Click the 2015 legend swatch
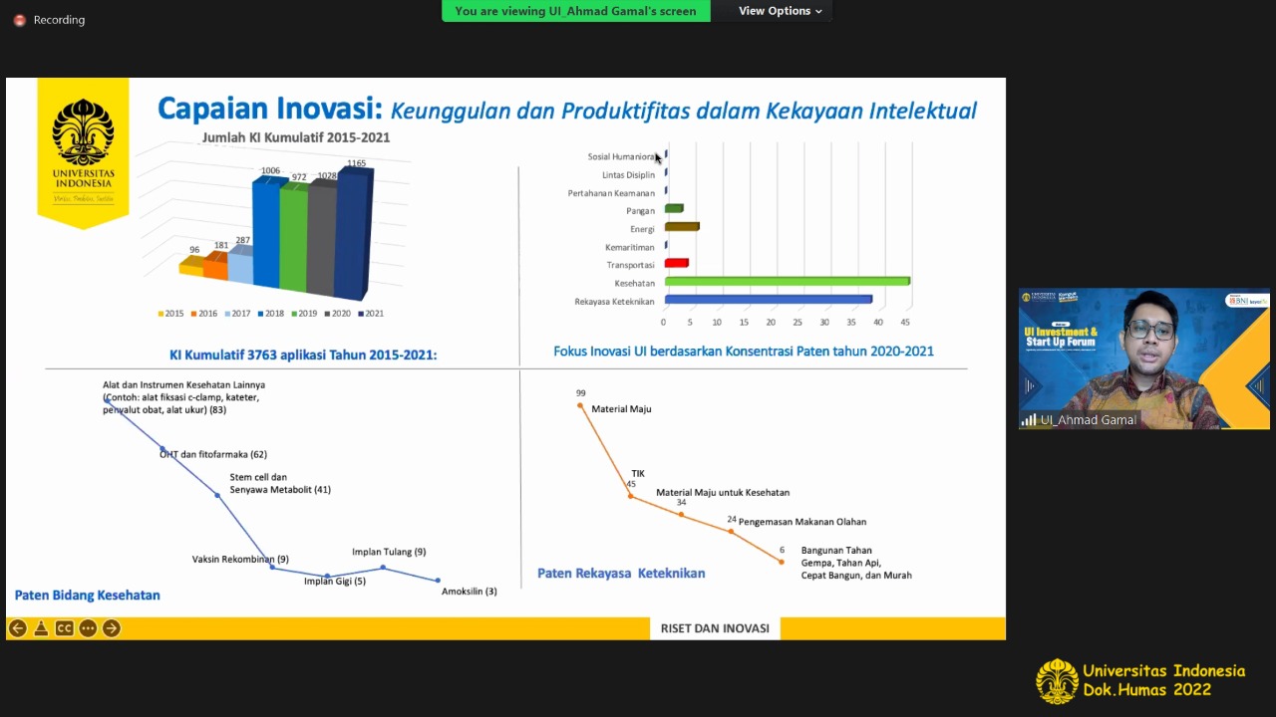This screenshot has width=1276, height=717. tap(160, 314)
